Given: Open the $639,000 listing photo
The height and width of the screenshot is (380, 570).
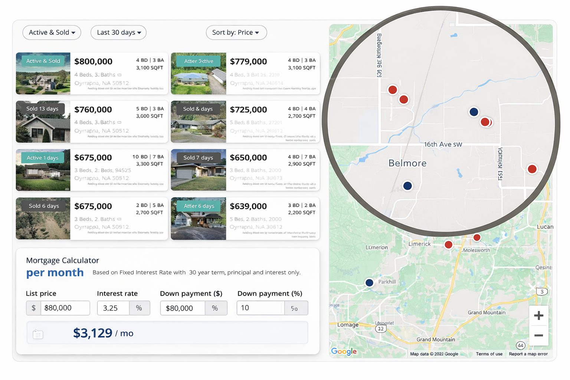Looking at the screenshot, I should click(199, 219).
